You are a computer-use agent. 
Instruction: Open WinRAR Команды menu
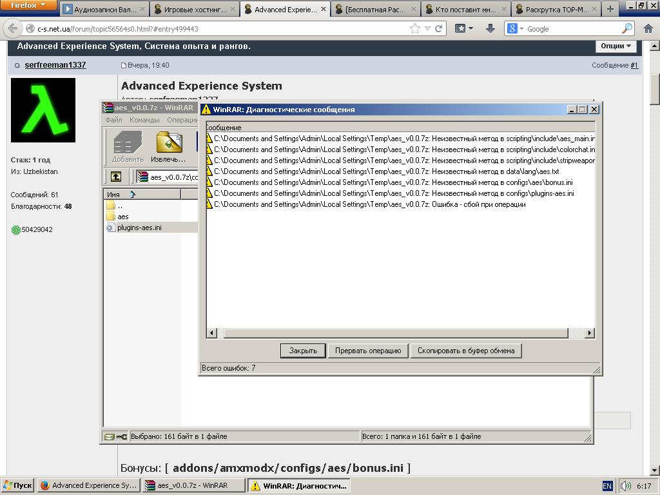coord(144,120)
